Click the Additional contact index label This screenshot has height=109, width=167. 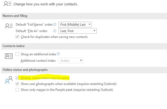pos(38,61)
